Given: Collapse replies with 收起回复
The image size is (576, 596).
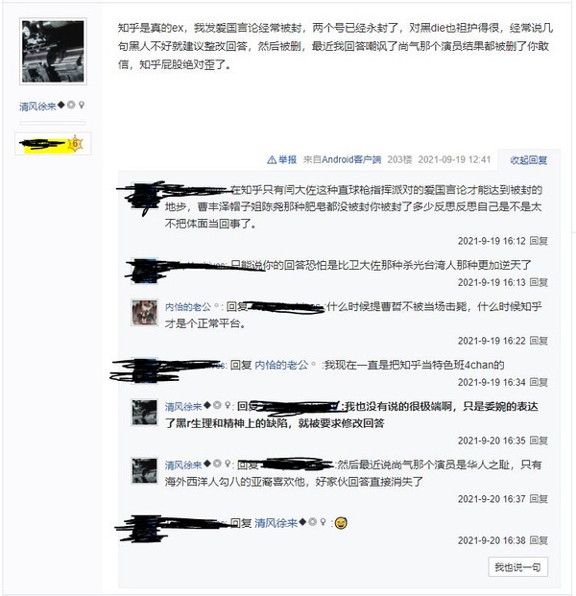Looking at the screenshot, I should (528, 160).
